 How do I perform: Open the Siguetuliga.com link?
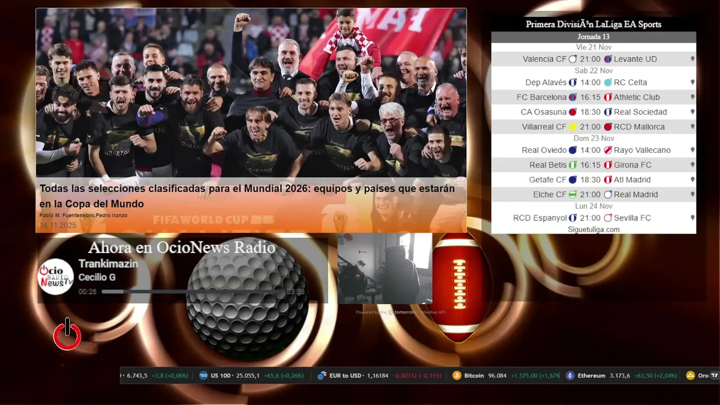(x=593, y=229)
